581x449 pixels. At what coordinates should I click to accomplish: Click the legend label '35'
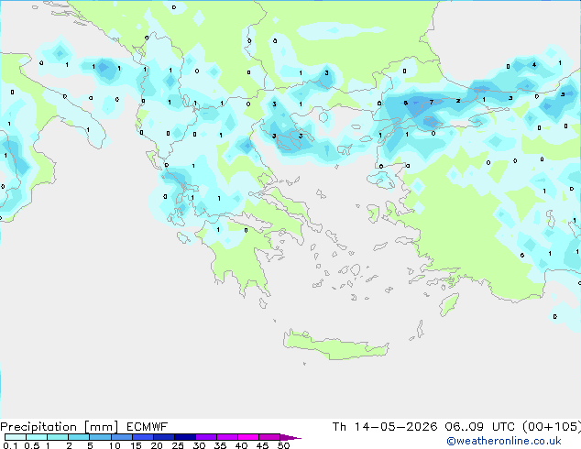pyautogui.click(x=220, y=445)
